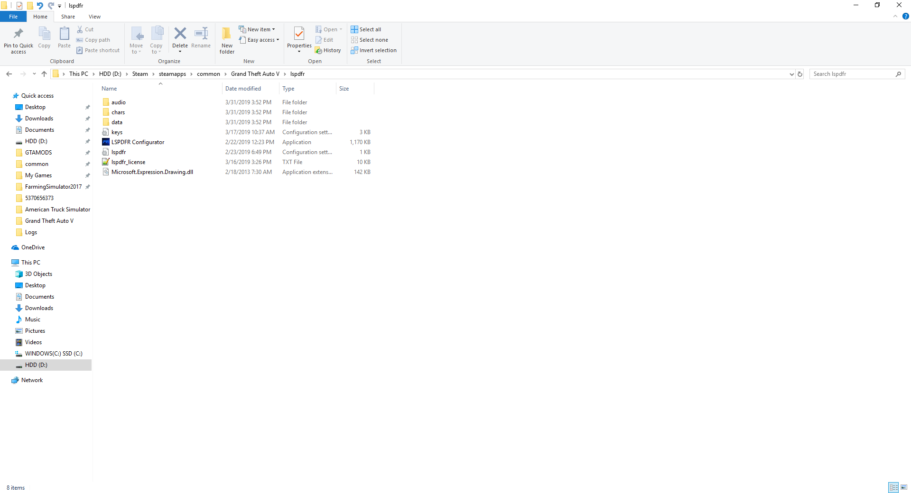Image resolution: width=911 pixels, height=493 pixels.
Task: Click Paste shortcut in ribbon
Action: (98, 50)
